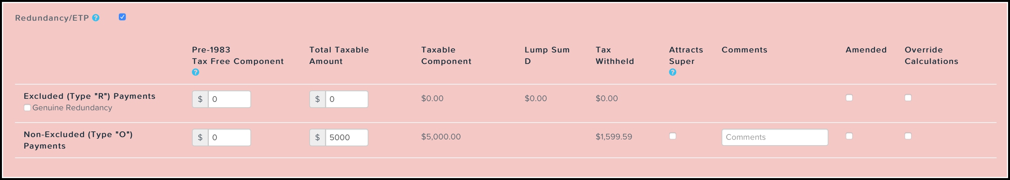
Task: Click the Comments text field
Action: coord(774,137)
